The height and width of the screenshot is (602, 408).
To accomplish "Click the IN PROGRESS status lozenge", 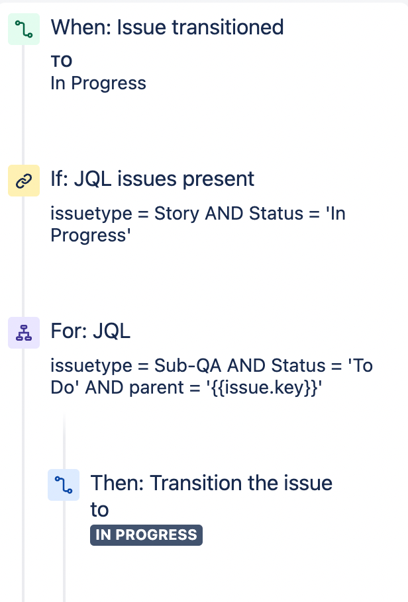I will click(146, 535).
